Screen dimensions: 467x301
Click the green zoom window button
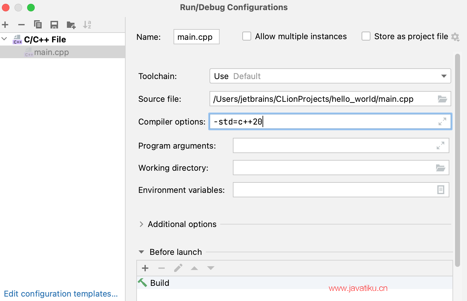31,8
